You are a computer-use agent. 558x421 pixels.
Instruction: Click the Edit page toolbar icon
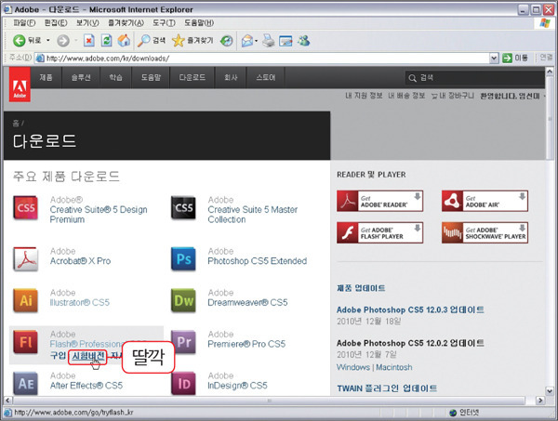(x=286, y=41)
